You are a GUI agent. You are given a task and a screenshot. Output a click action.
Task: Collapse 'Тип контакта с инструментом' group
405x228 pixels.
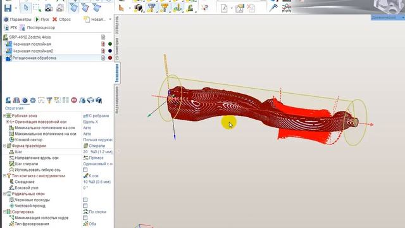point(4,176)
